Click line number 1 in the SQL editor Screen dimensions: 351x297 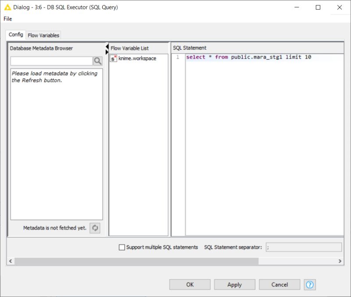(x=176, y=57)
